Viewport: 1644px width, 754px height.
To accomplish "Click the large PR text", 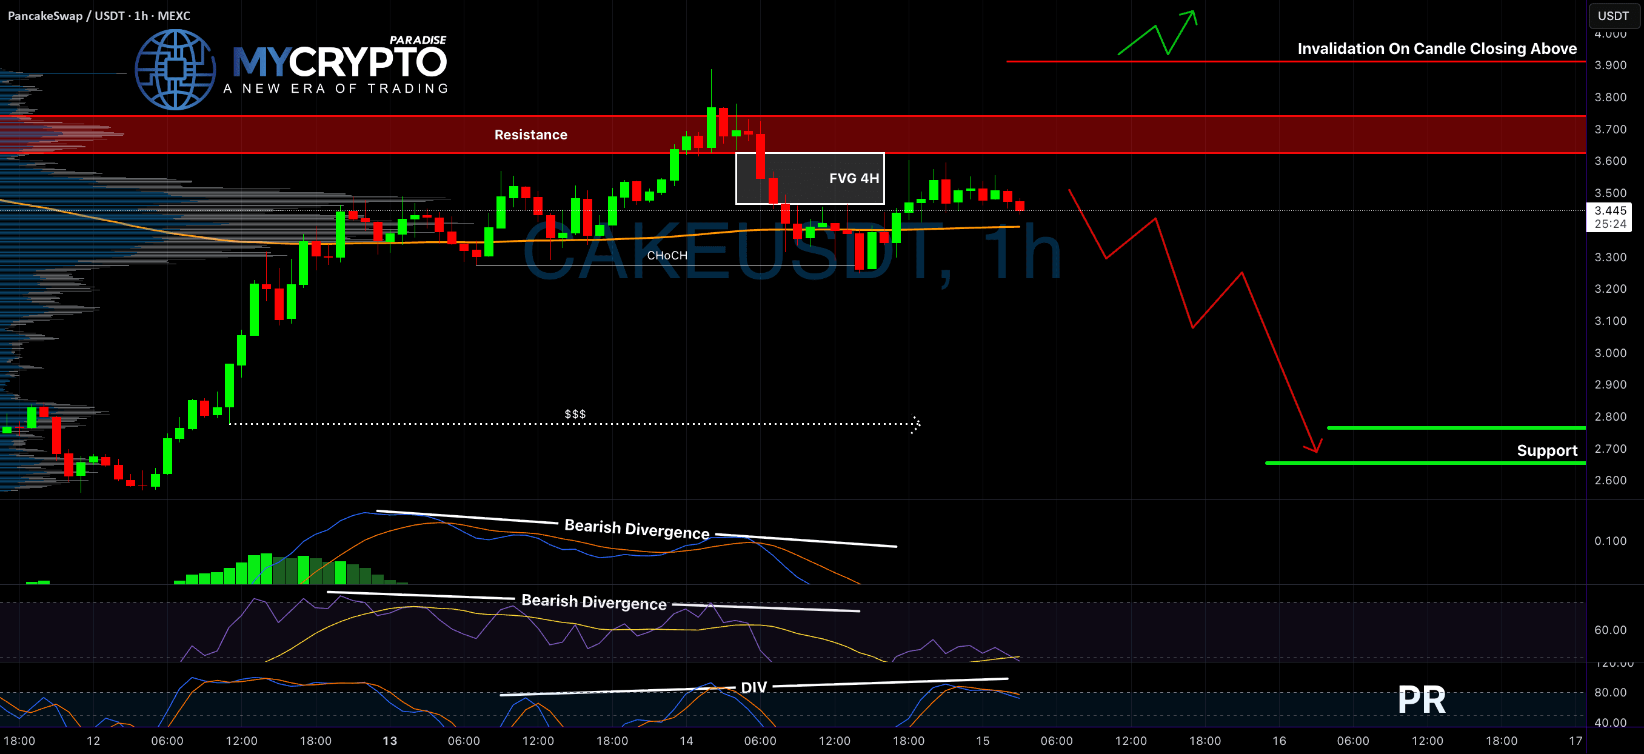I will pyautogui.click(x=1422, y=700).
